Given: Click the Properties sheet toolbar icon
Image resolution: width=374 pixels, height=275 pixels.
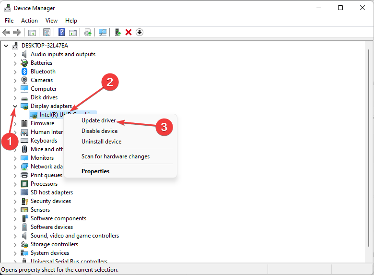Looking at the screenshot, I should click(47, 32).
